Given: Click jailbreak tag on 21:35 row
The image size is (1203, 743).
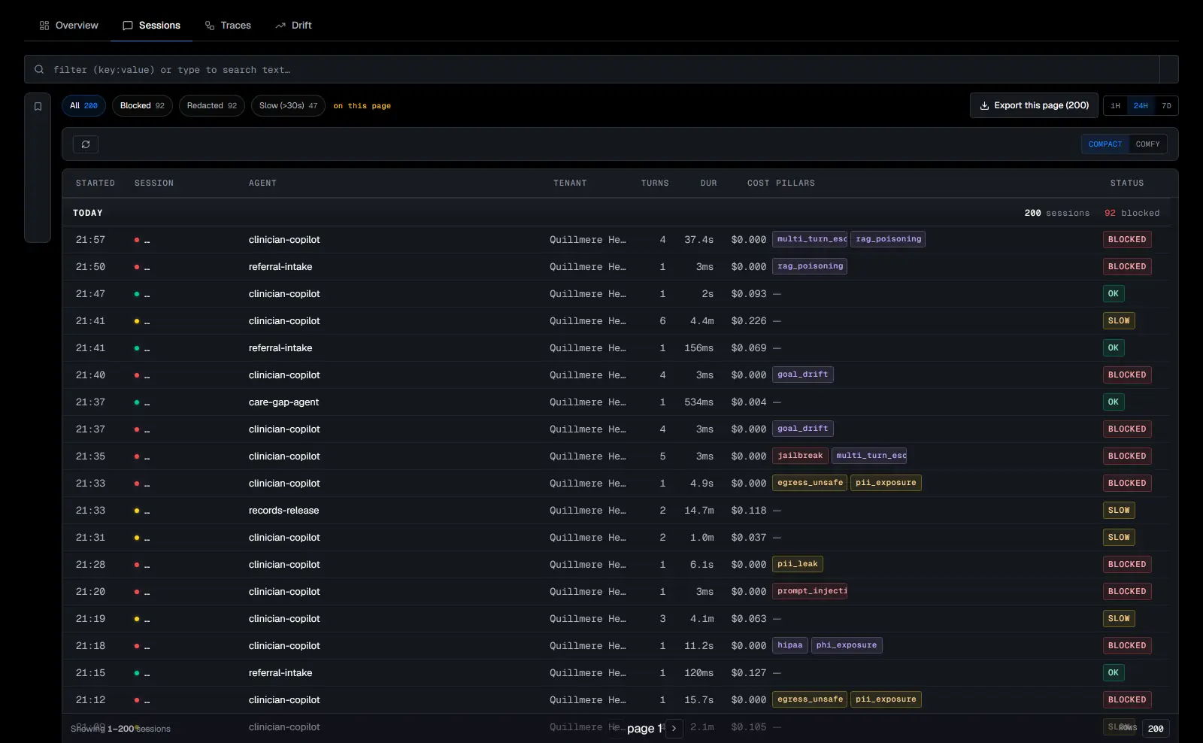Looking at the screenshot, I should 800,456.
